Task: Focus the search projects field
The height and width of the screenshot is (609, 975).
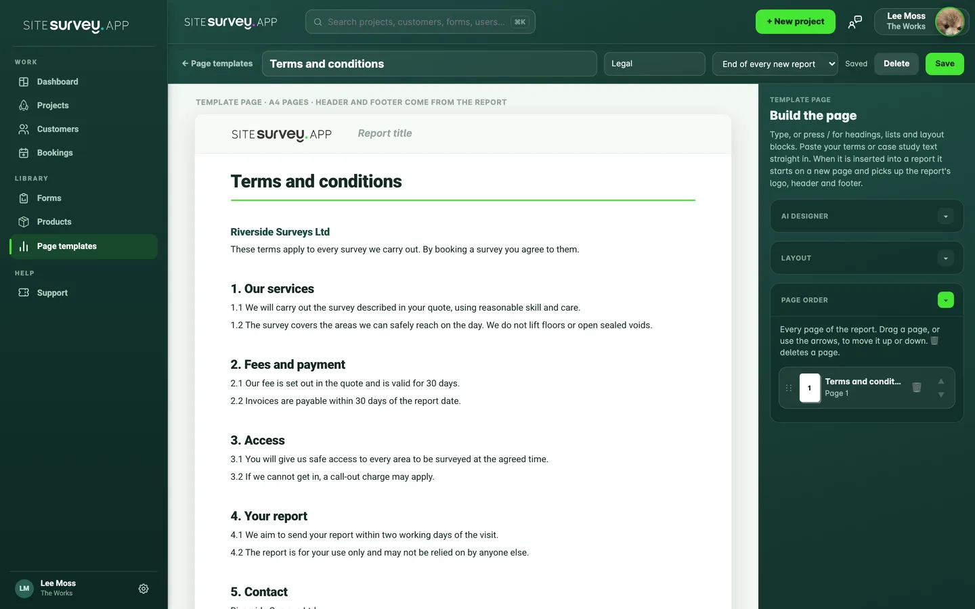Action: [420, 22]
